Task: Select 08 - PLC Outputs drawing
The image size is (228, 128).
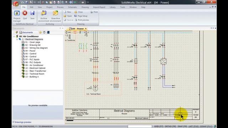Action: point(33,62)
